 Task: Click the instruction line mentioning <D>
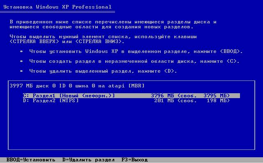(x=103, y=71)
